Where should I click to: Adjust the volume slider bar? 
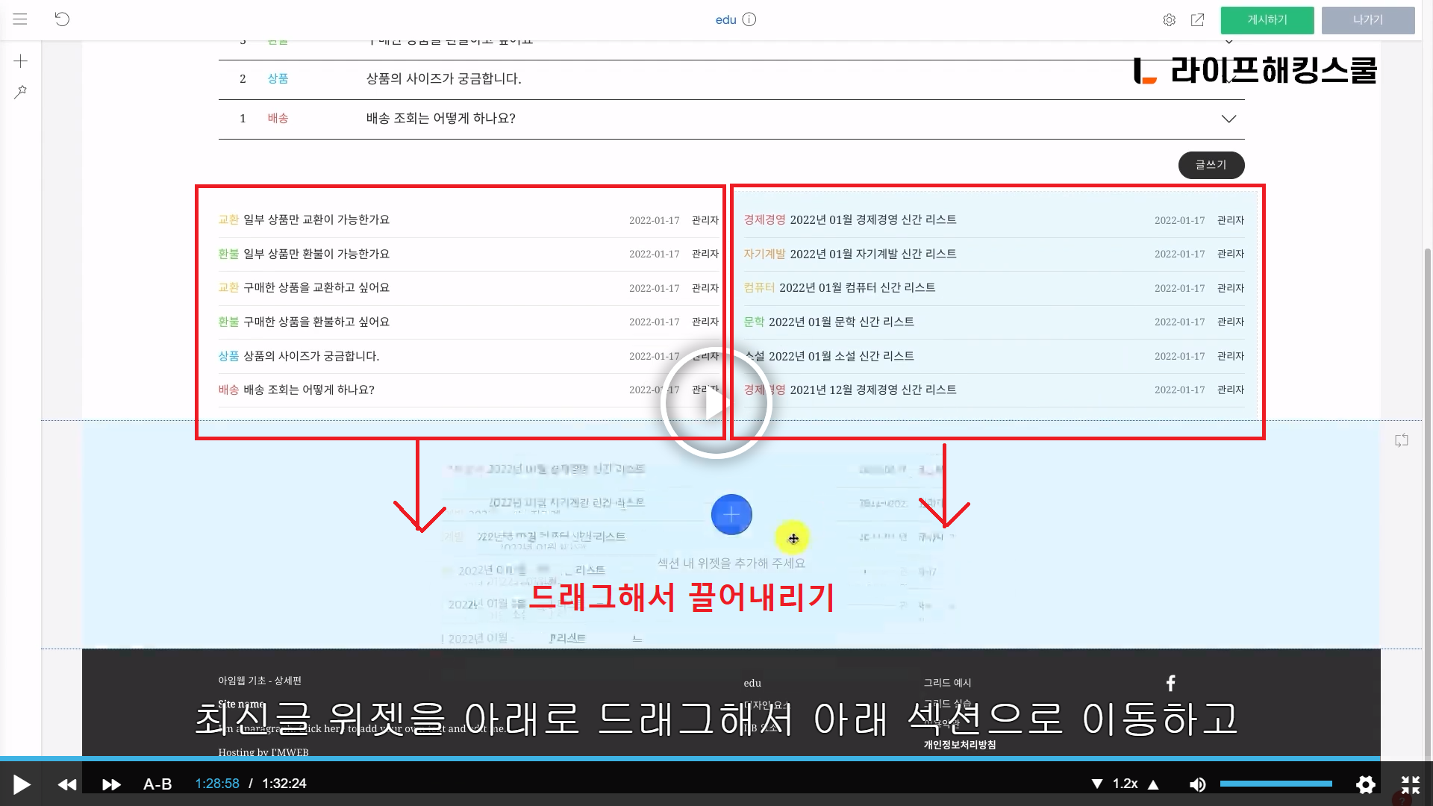1276,784
